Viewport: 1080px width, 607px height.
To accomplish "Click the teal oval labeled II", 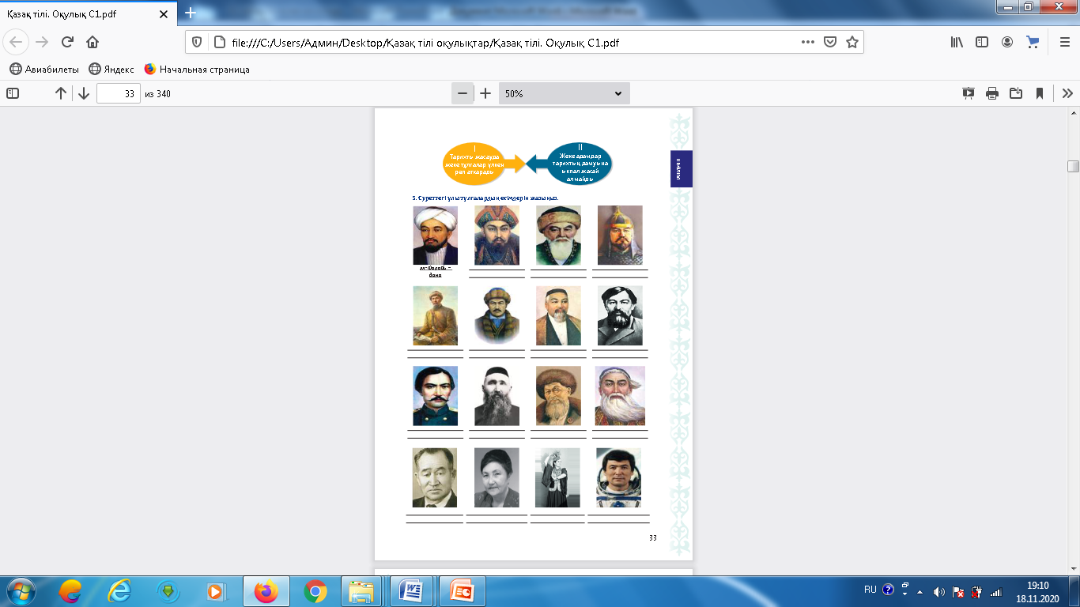I will pyautogui.click(x=581, y=163).
